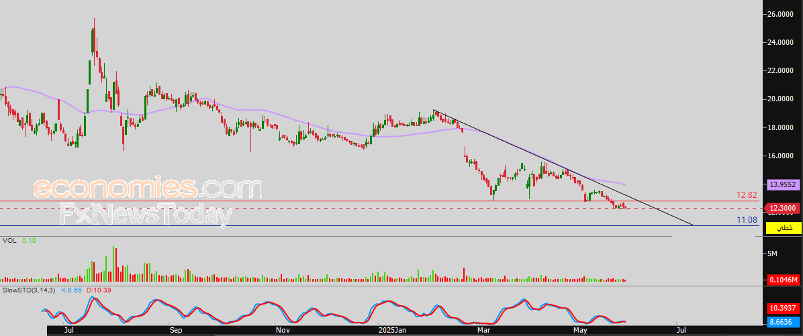This screenshot has height=336, width=803.
Task: Select the purple 13.9552 moving average tag
Action: 783,184
